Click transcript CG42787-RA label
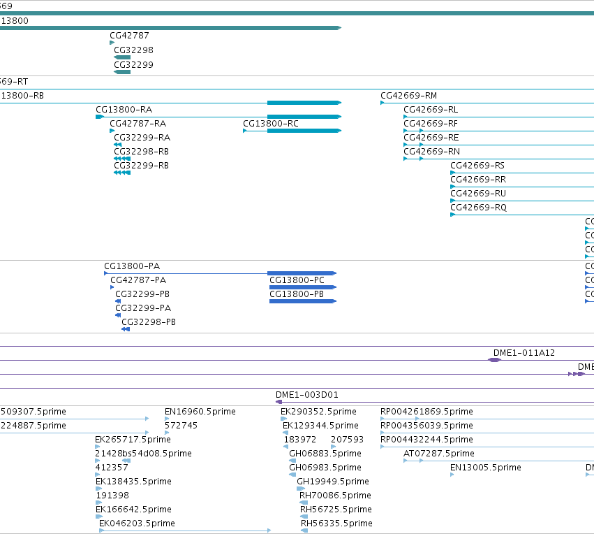 (x=138, y=124)
